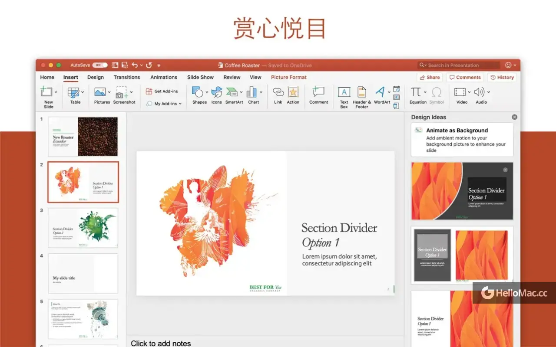Screen dimensions: 556x347
Task: Open Get Add-ins
Action: (162, 91)
